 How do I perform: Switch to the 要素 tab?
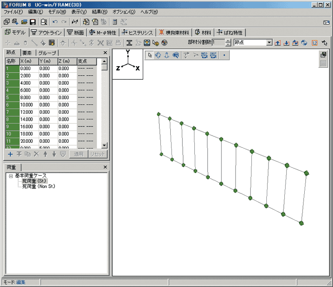(27, 53)
